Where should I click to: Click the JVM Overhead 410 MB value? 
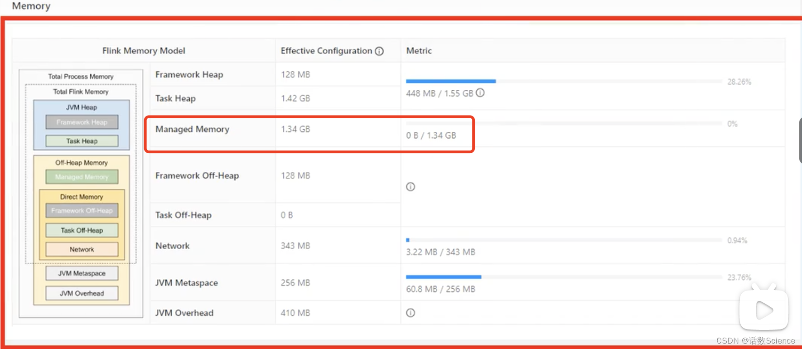(x=295, y=313)
